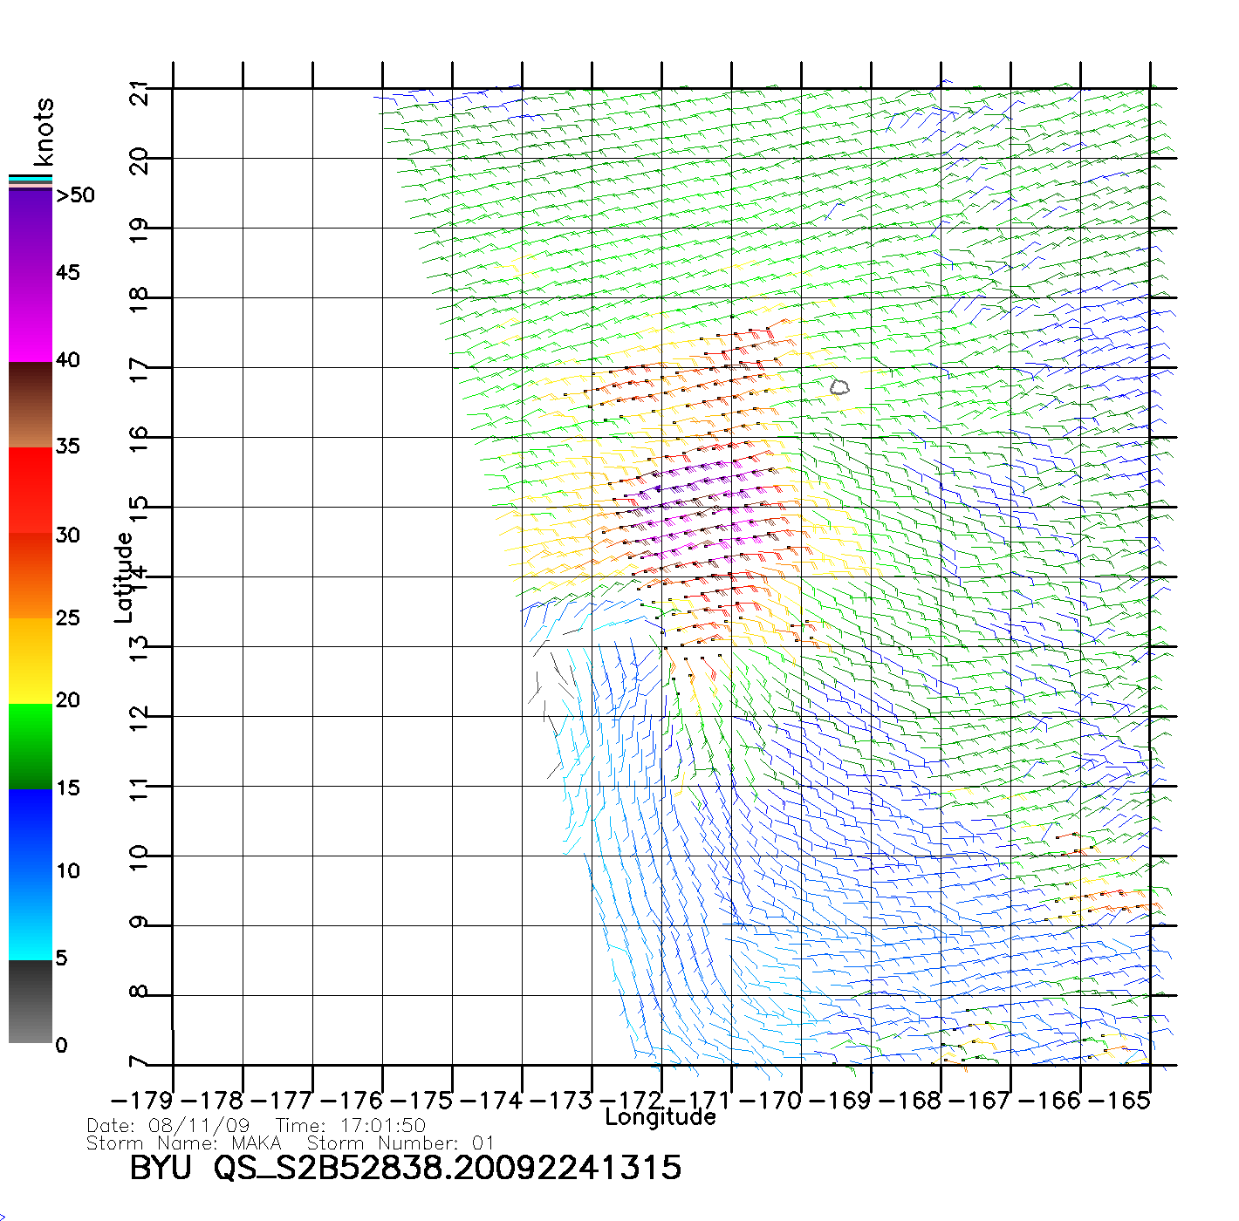Click the purple 45–50 knots legend band
This screenshot has width=1239, height=1221.
30,231
